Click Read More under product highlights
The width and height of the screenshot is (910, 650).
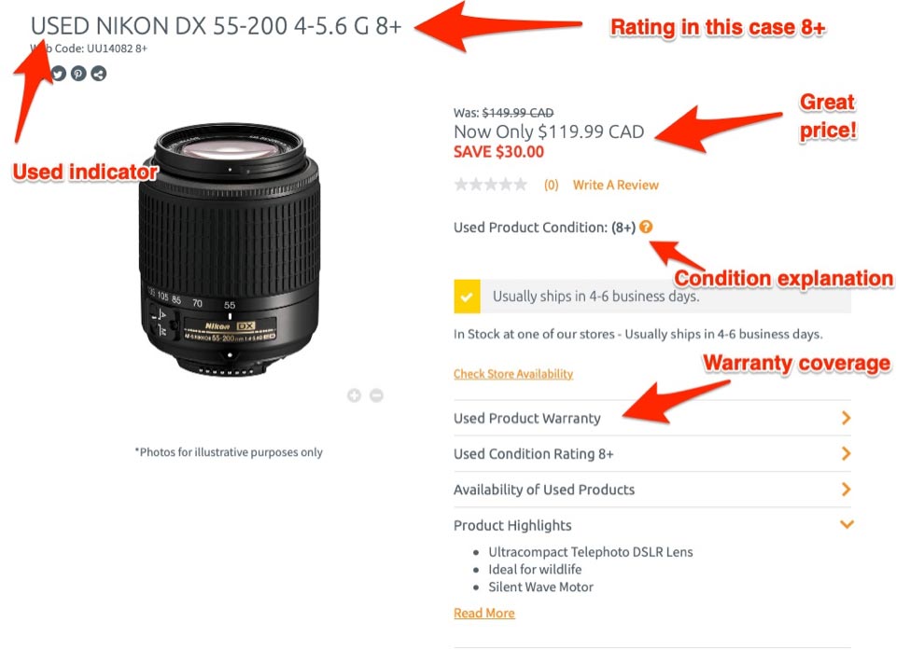483,613
